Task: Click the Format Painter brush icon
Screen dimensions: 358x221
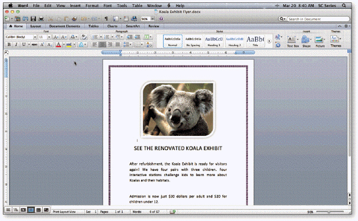Action: (x=74, y=19)
